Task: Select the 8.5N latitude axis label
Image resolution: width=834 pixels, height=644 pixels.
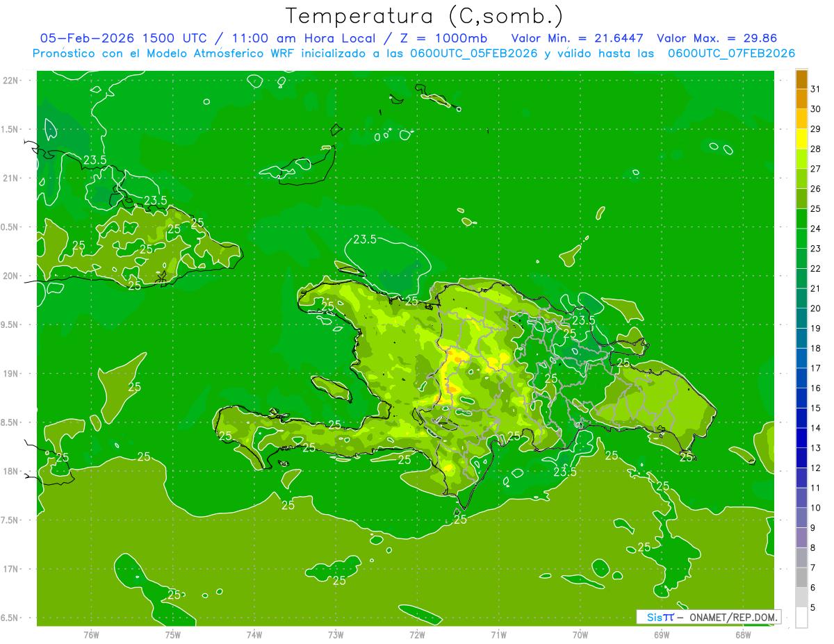Action: click(x=10, y=422)
